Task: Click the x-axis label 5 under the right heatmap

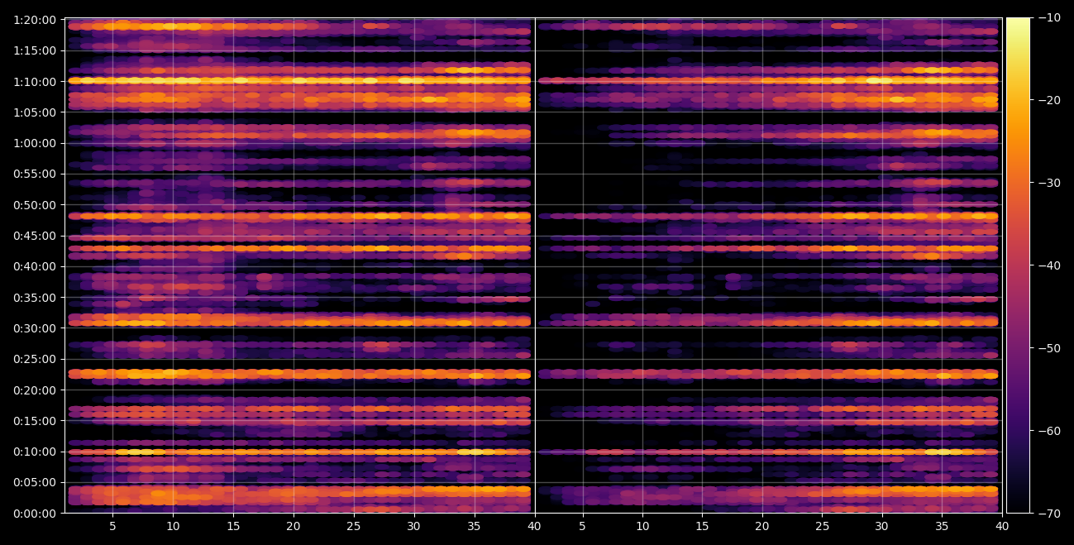Action: coord(582,526)
